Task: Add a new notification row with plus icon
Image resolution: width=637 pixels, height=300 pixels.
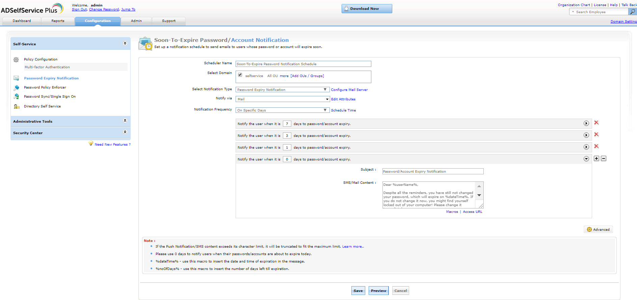Action: pyautogui.click(x=596, y=158)
